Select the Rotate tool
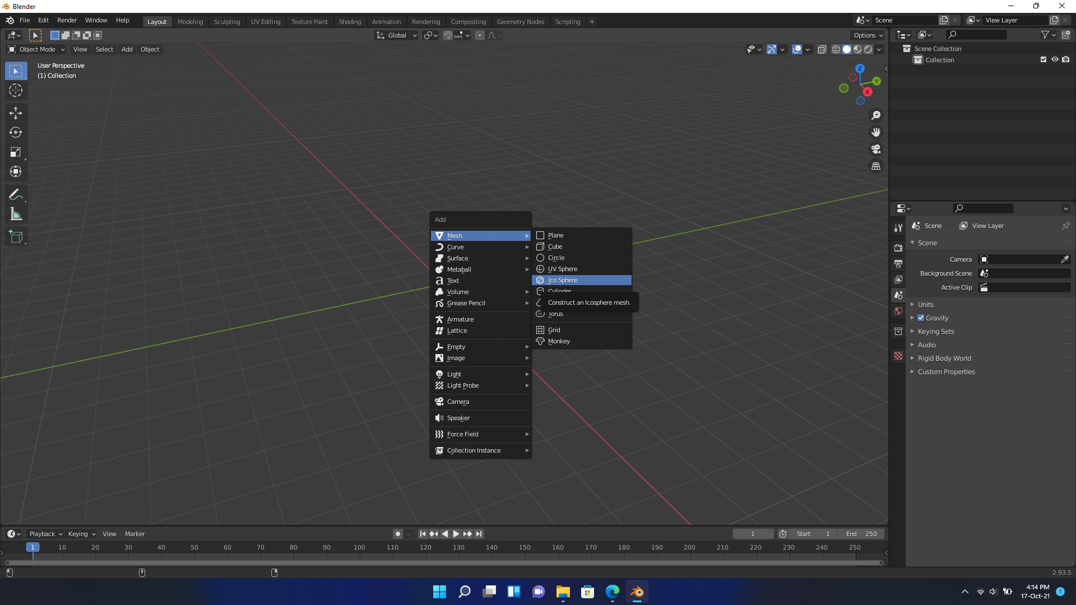 [x=16, y=132]
